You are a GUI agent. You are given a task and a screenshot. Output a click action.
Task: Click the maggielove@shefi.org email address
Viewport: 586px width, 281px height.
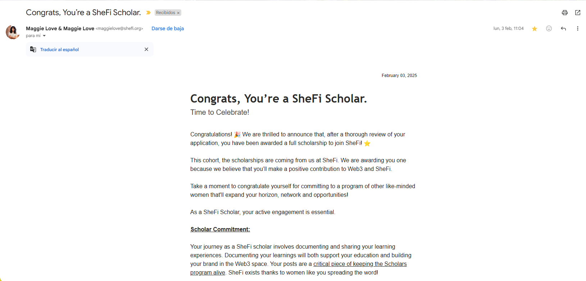(119, 28)
